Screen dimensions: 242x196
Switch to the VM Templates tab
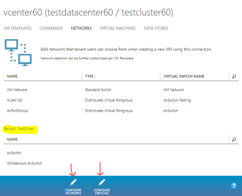17,28
